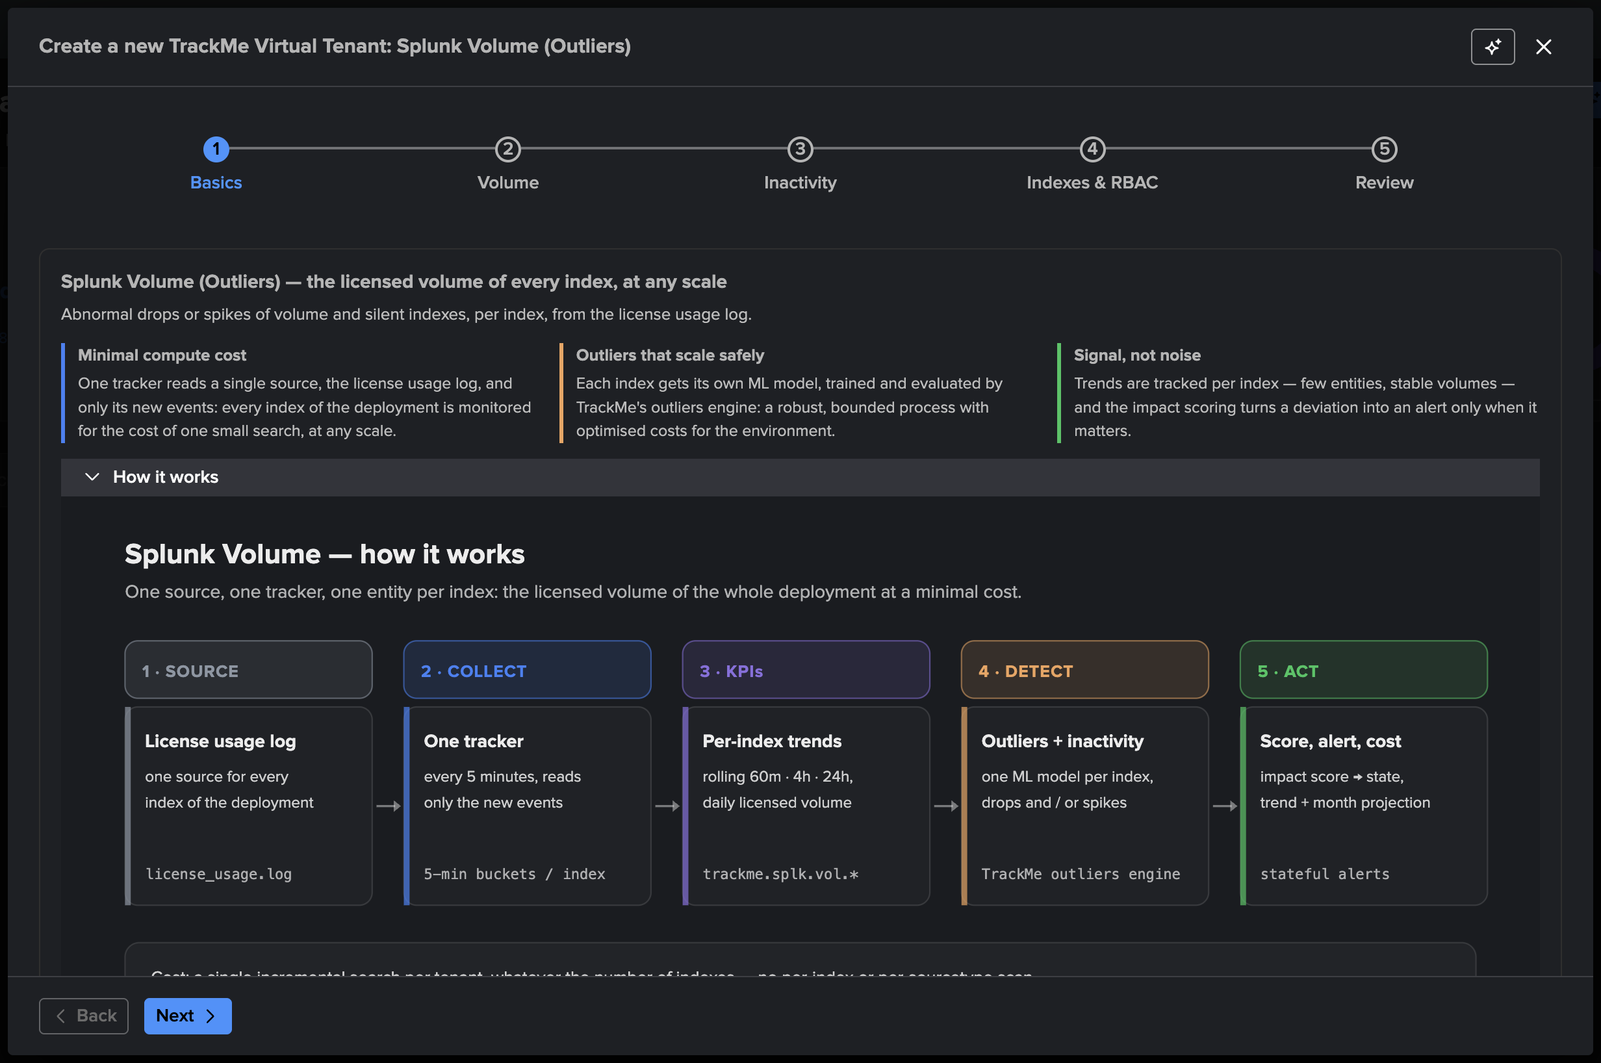Go to step 2 Volume circle
The image size is (1601, 1063).
(507, 148)
